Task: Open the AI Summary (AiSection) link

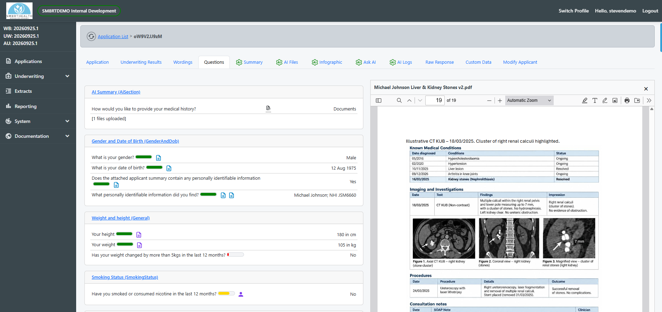Action: 116,92
